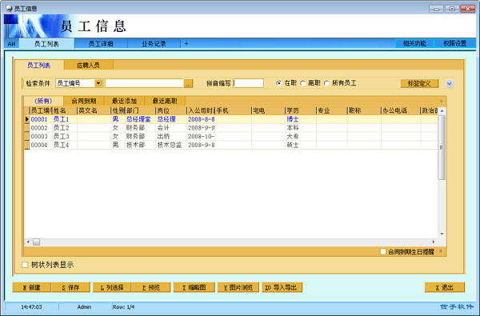The width and height of the screenshot is (480, 316).
Task: Click the 标签定义 button
Action: pyautogui.click(x=419, y=83)
